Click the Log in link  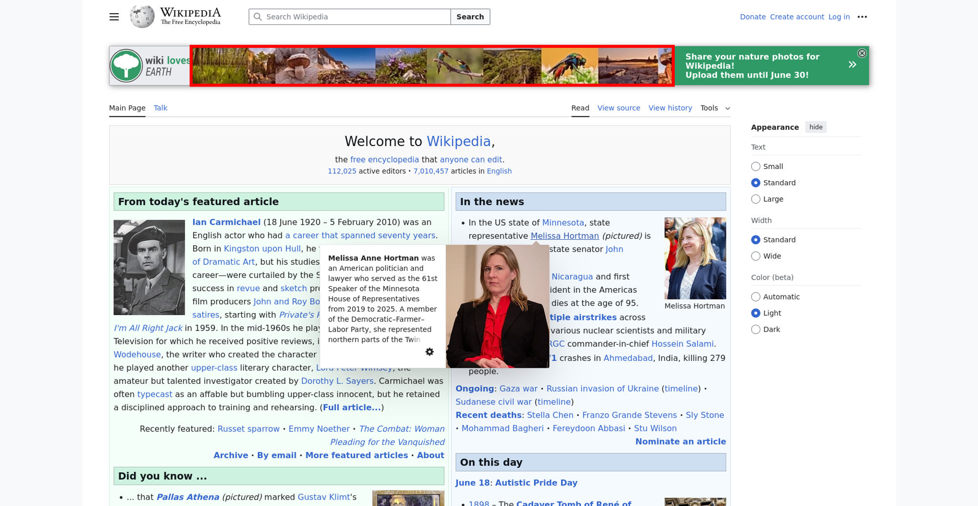[x=839, y=17]
